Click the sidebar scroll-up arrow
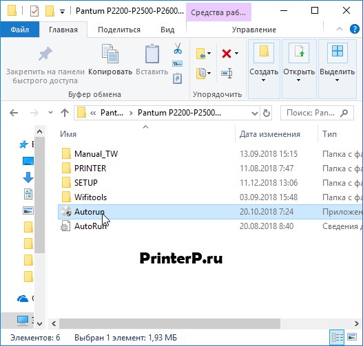The width and height of the screenshot is (363, 346). [39, 131]
